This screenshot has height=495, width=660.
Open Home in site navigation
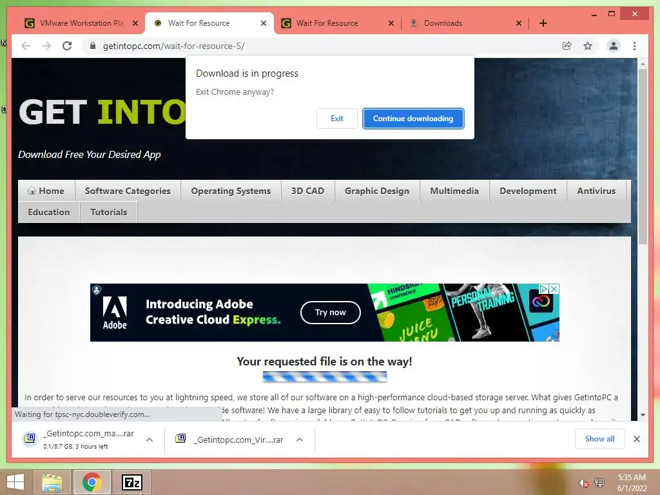coord(46,191)
